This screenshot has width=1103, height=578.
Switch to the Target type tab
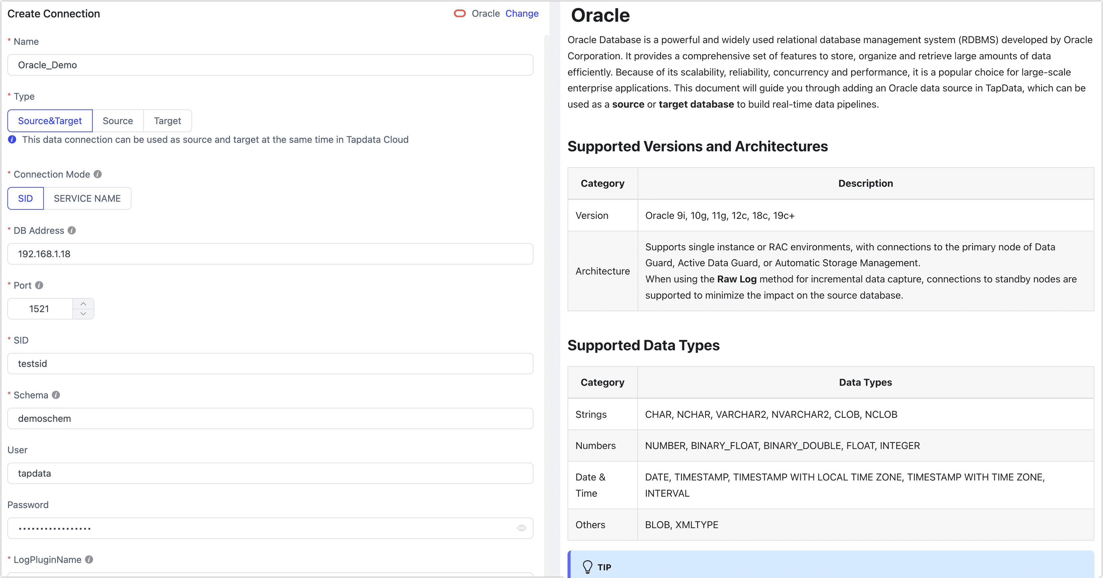click(x=167, y=121)
